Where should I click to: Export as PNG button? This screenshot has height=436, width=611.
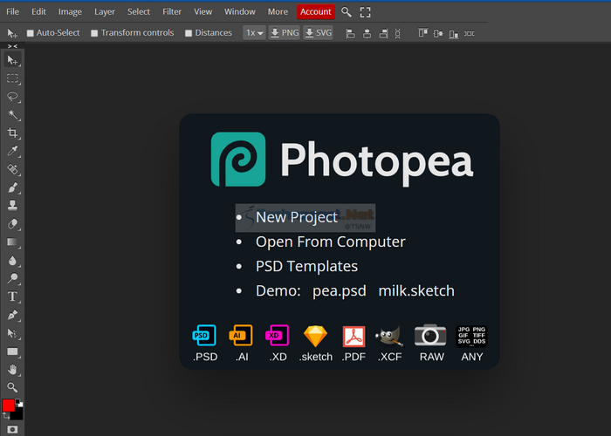(285, 33)
